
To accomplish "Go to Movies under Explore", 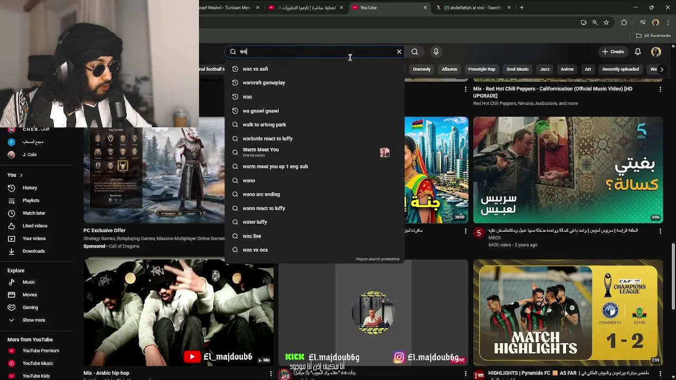I will [x=30, y=295].
